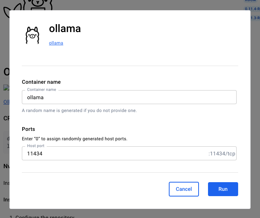Focus the Container name input field

coord(129,97)
